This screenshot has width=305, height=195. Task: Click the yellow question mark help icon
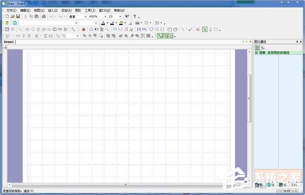click(135, 16)
